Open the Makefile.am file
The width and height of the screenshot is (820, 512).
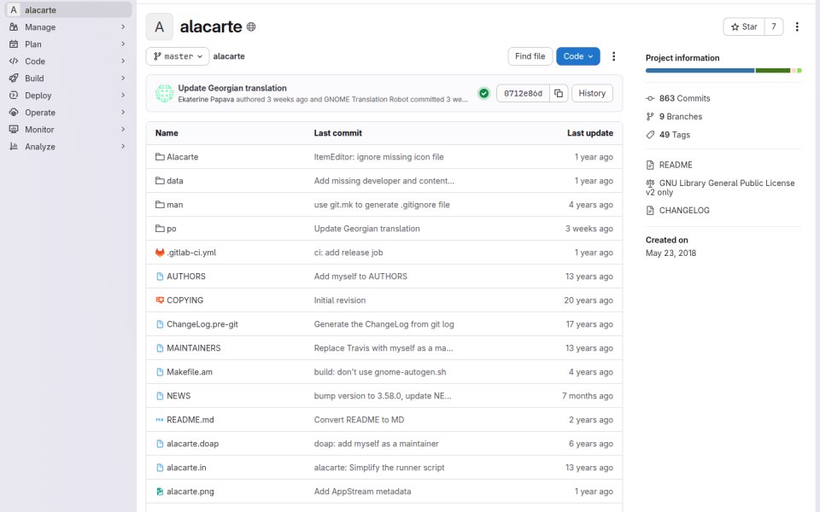[x=190, y=372]
